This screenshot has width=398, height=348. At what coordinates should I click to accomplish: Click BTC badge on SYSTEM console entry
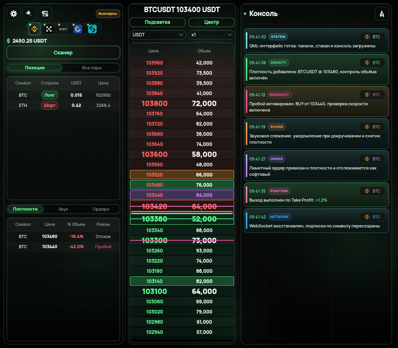372,37
